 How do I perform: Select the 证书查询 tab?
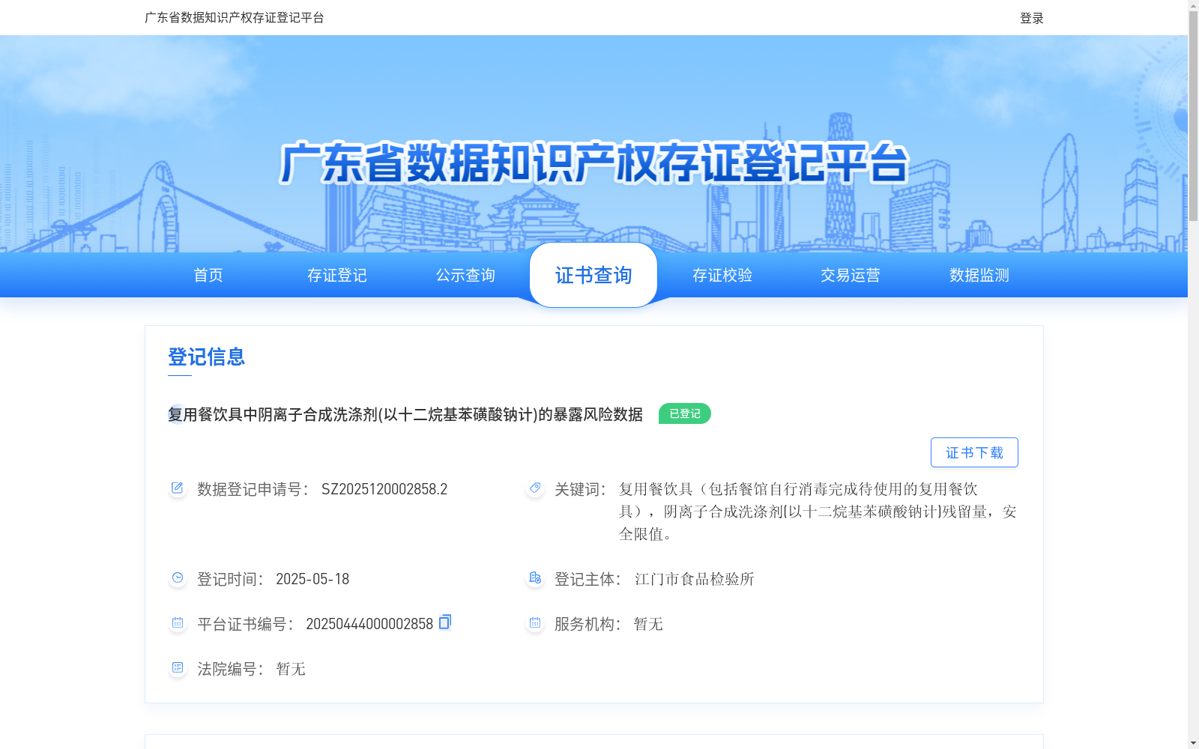[x=594, y=275]
